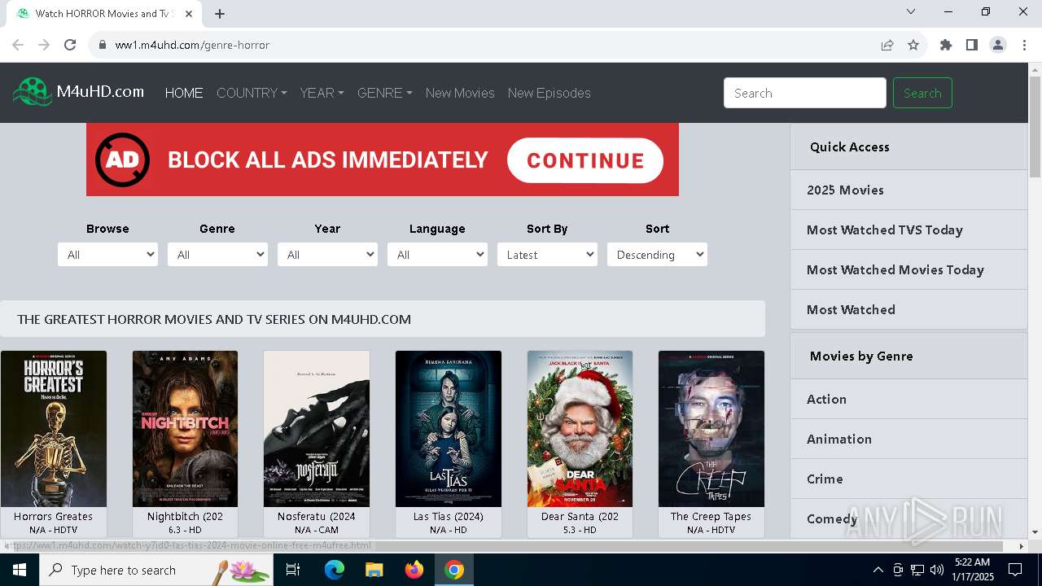
Task: Open Most Watched Movies Today
Action: click(x=908, y=269)
